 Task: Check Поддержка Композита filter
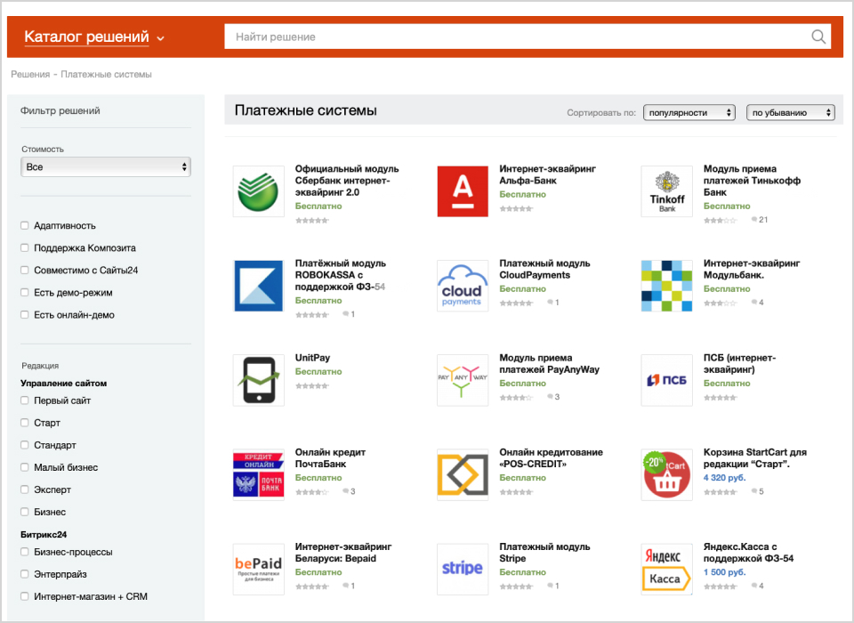[x=25, y=247]
